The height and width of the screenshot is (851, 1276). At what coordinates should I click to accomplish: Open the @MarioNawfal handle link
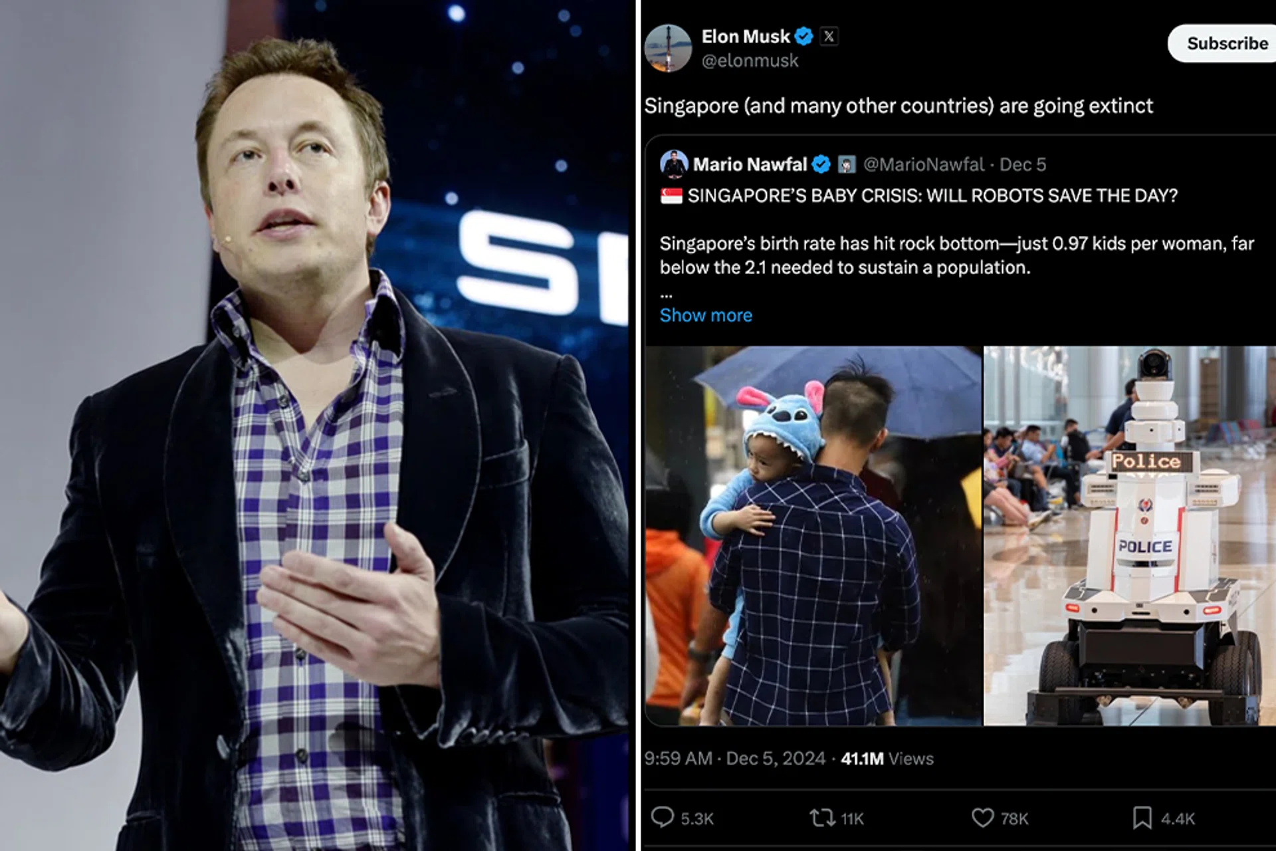coord(924,164)
